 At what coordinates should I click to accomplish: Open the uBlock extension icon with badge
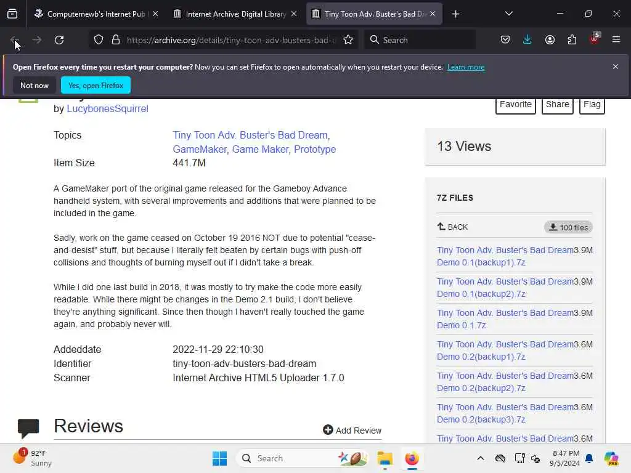595,39
